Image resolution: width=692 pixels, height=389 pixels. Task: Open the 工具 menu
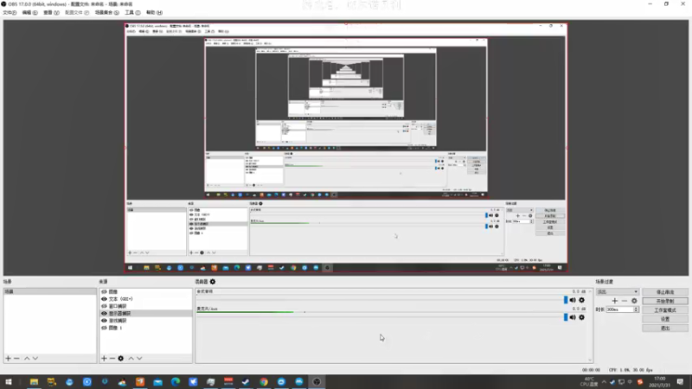tap(132, 12)
